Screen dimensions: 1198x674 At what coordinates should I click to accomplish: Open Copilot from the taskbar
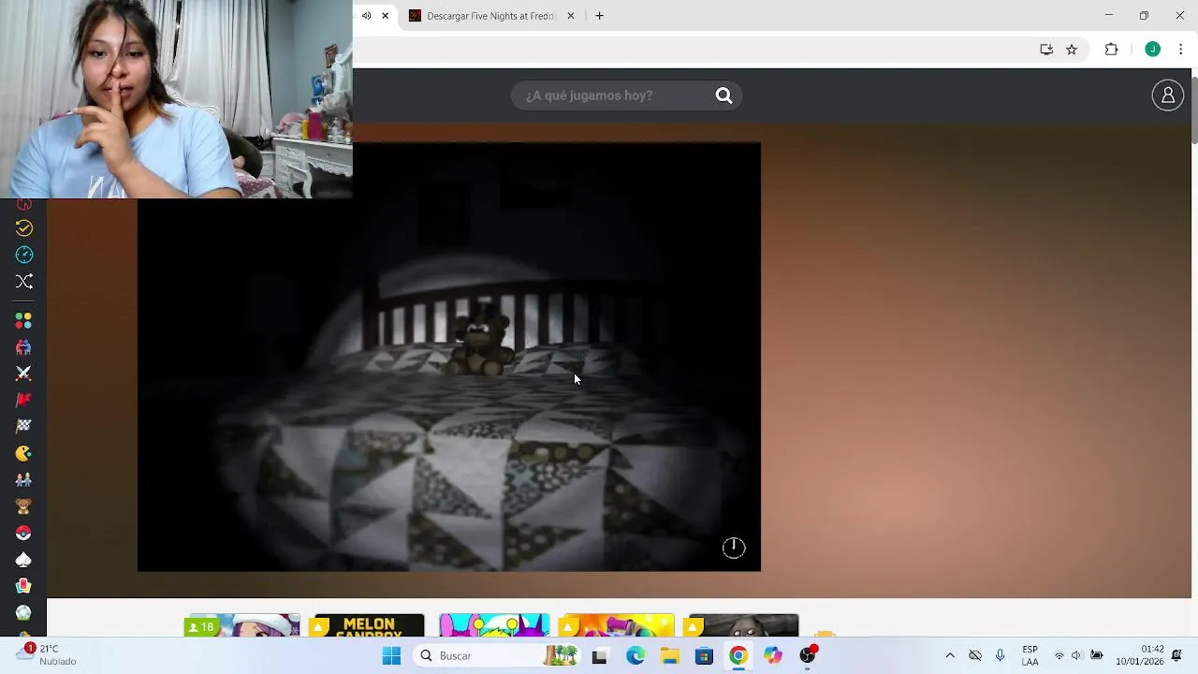[773, 656]
